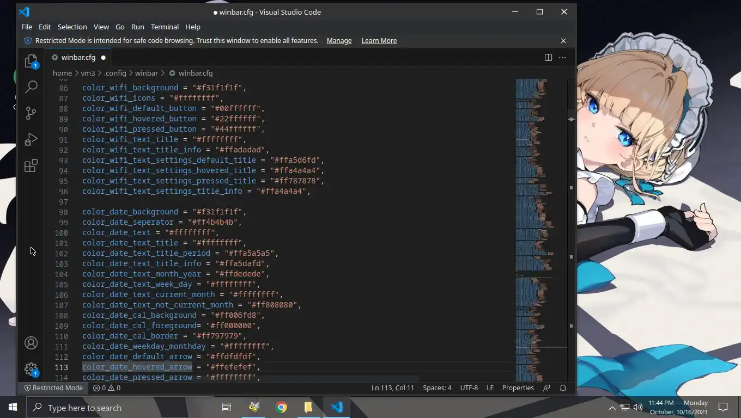This screenshot has height=418, width=741.
Task: Show hidden system tray icons
Action: (612, 408)
